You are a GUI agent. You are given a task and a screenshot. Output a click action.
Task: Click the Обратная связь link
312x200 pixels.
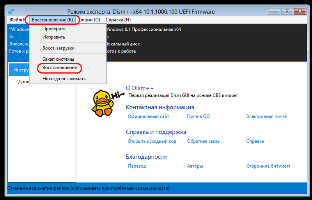[203, 141]
